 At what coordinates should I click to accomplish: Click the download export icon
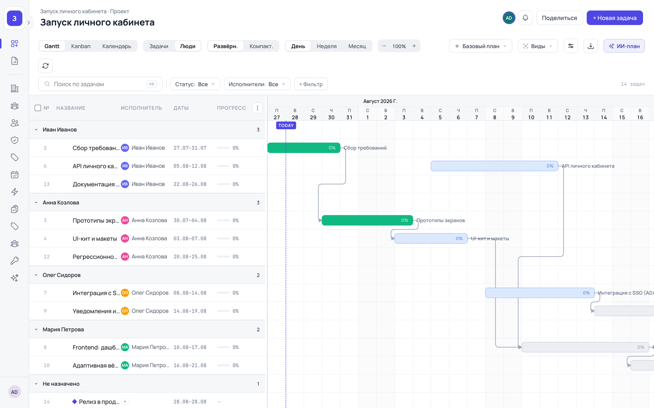click(591, 46)
